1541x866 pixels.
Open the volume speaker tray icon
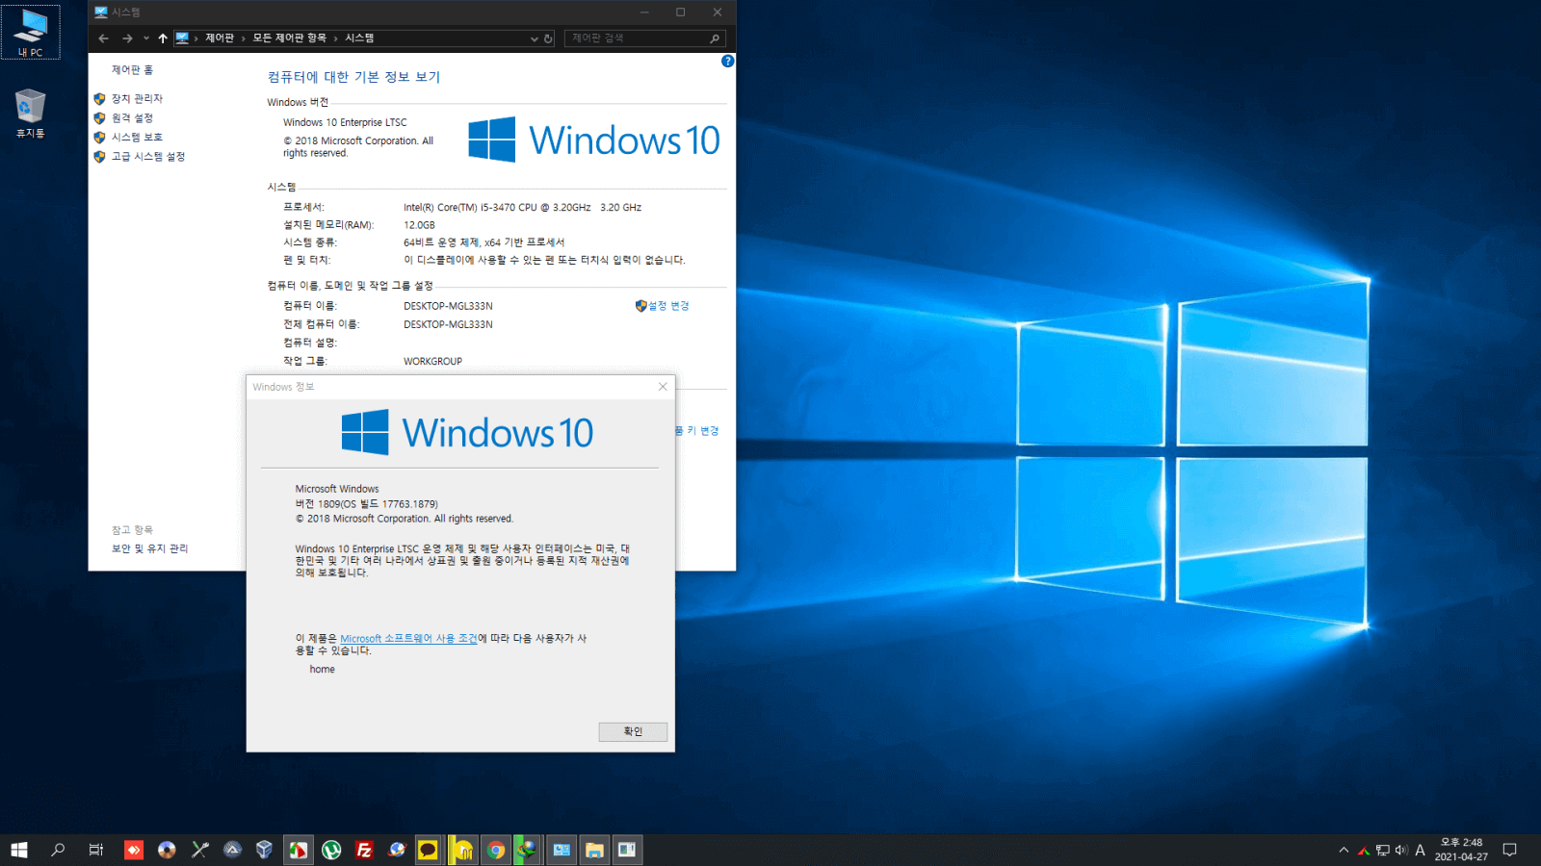coord(1401,850)
